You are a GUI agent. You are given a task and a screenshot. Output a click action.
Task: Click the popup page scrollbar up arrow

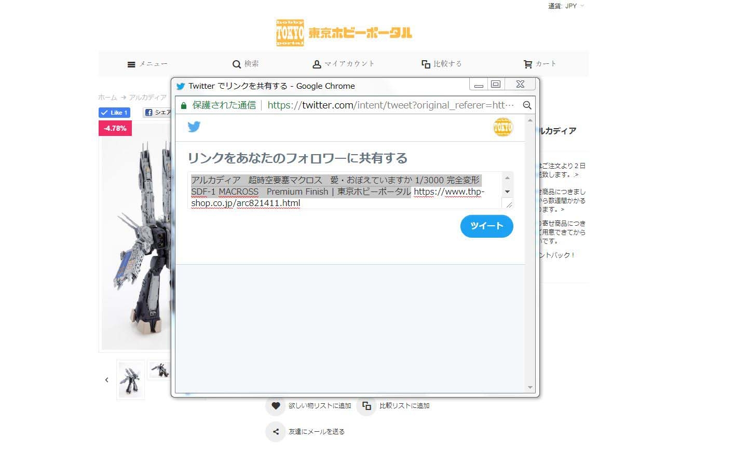point(530,120)
